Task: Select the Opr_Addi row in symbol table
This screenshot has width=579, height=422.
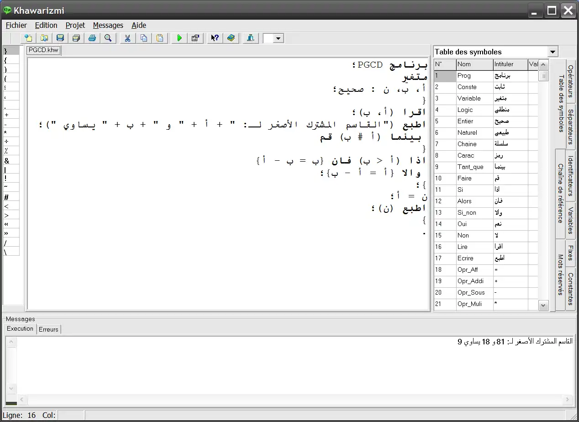Action: coord(486,281)
